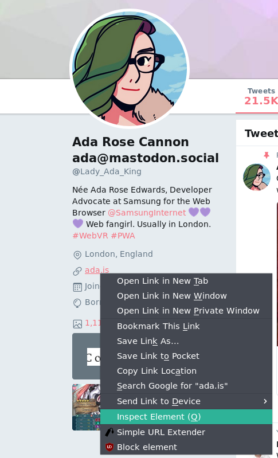Click the pinned tweet pushpin icon

pos(267,155)
